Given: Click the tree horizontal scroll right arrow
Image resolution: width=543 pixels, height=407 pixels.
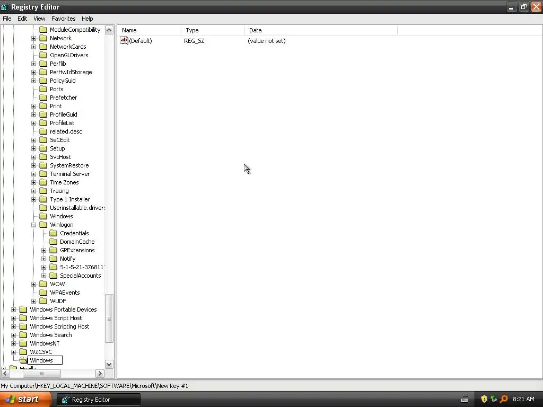Looking at the screenshot, I should (100, 374).
